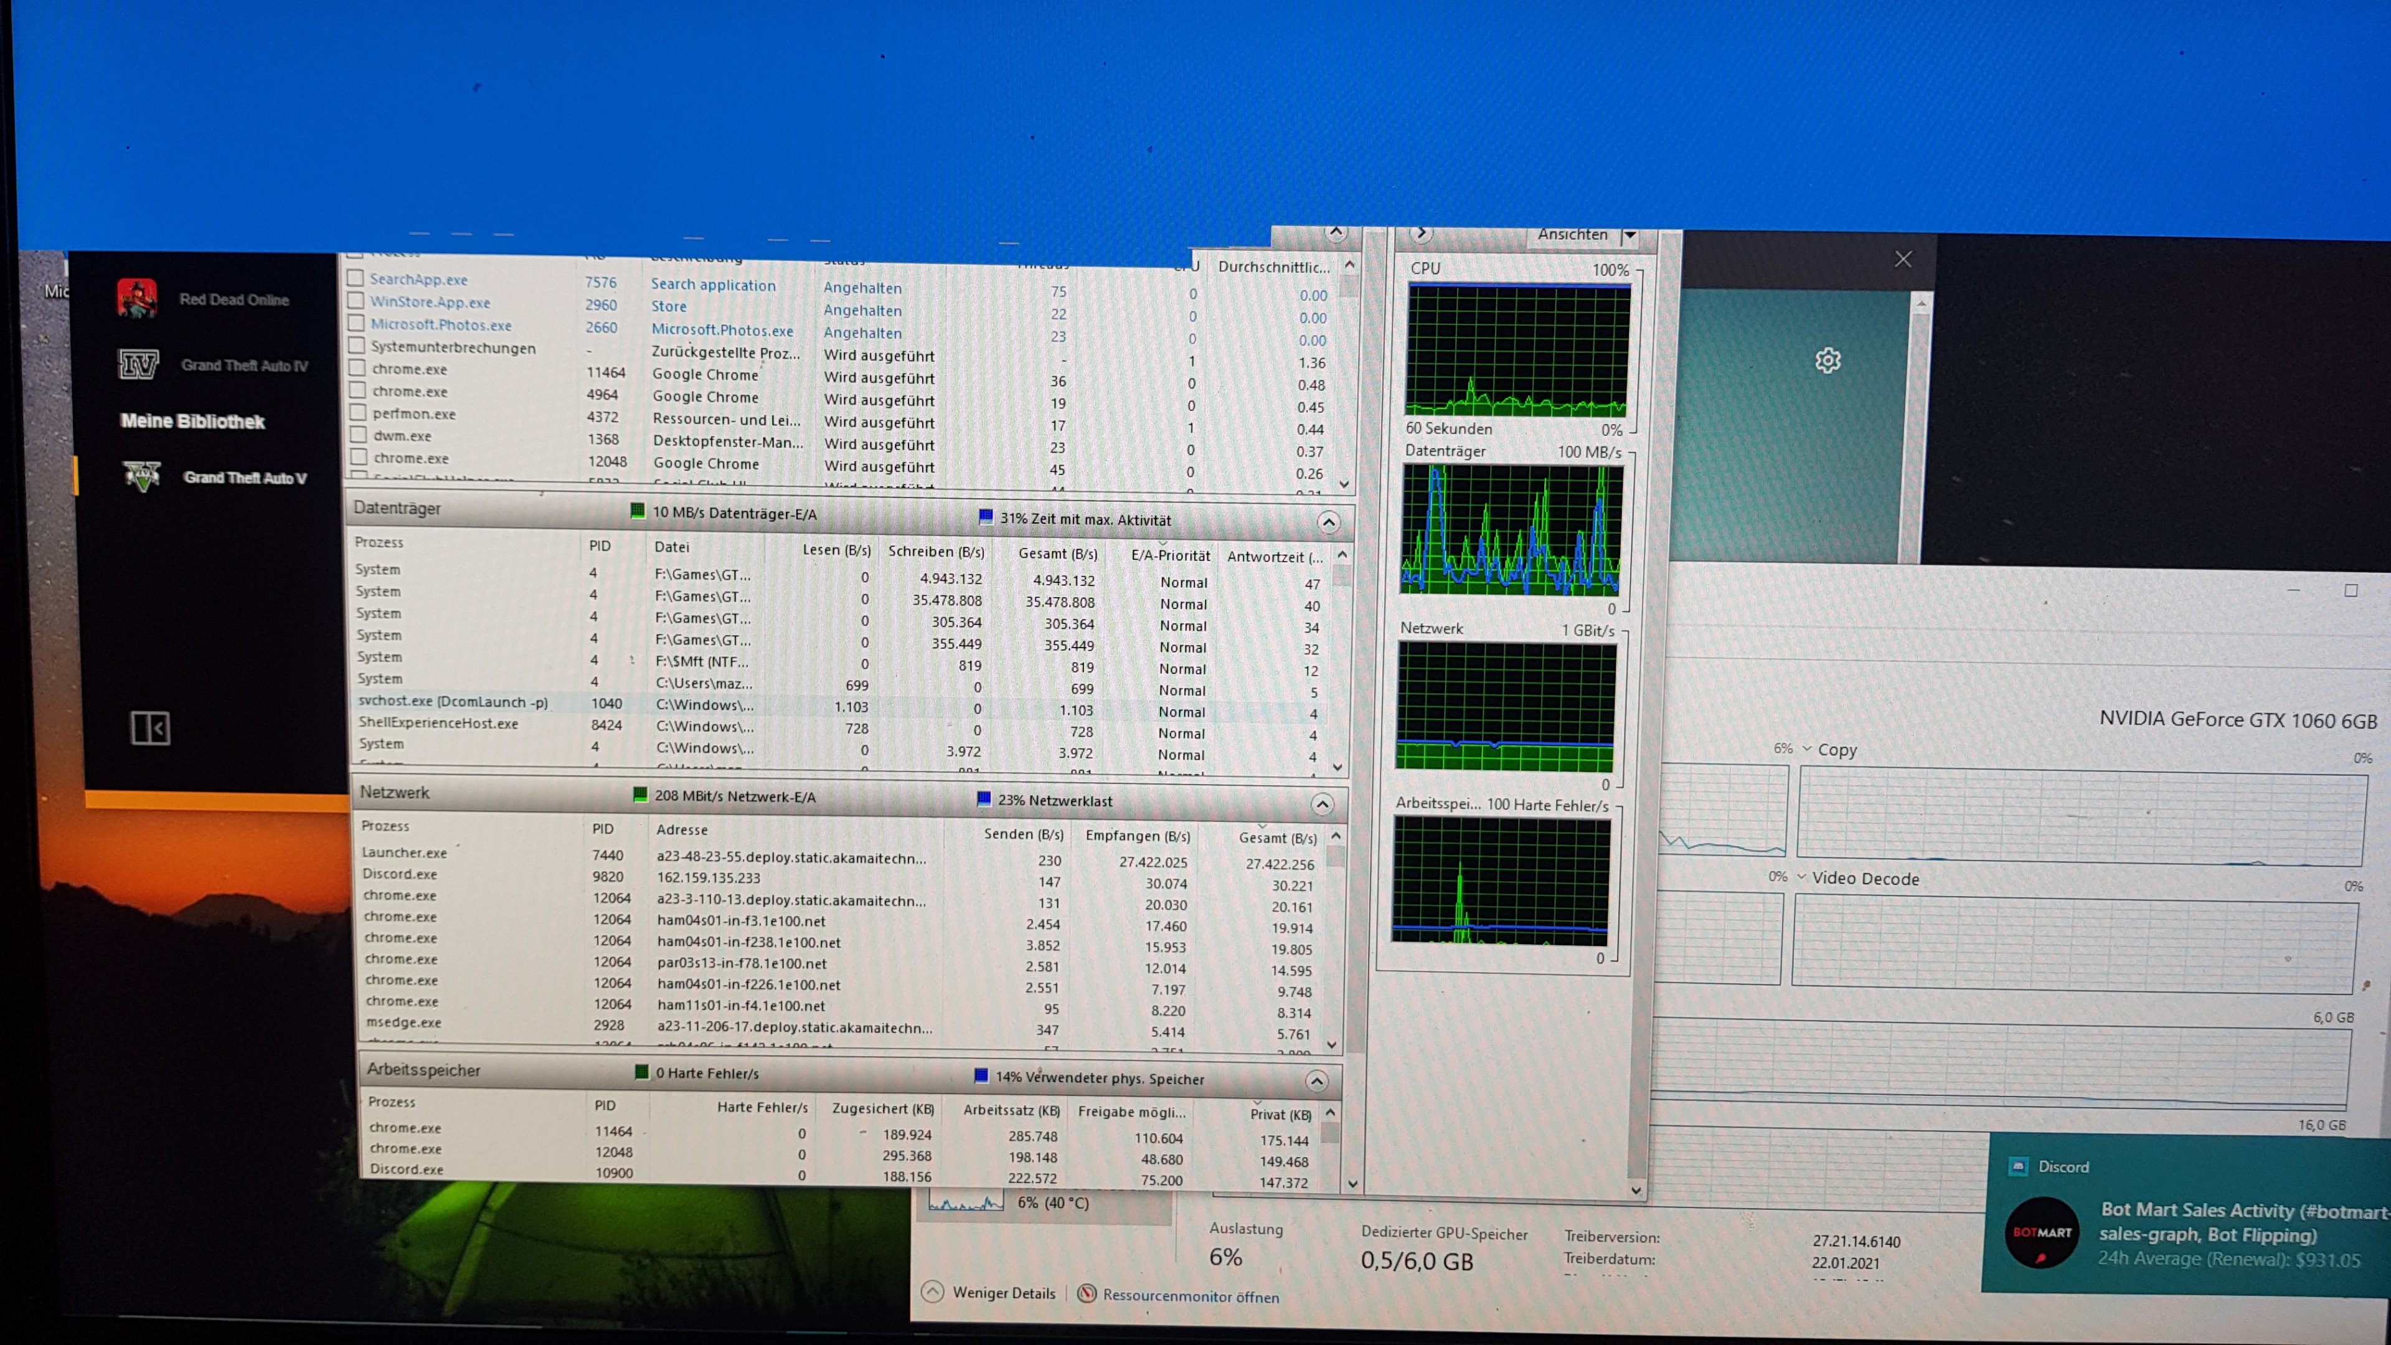
Task: Click the Weniger Details arrow icon
Action: pyautogui.click(x=933, y=1292)
